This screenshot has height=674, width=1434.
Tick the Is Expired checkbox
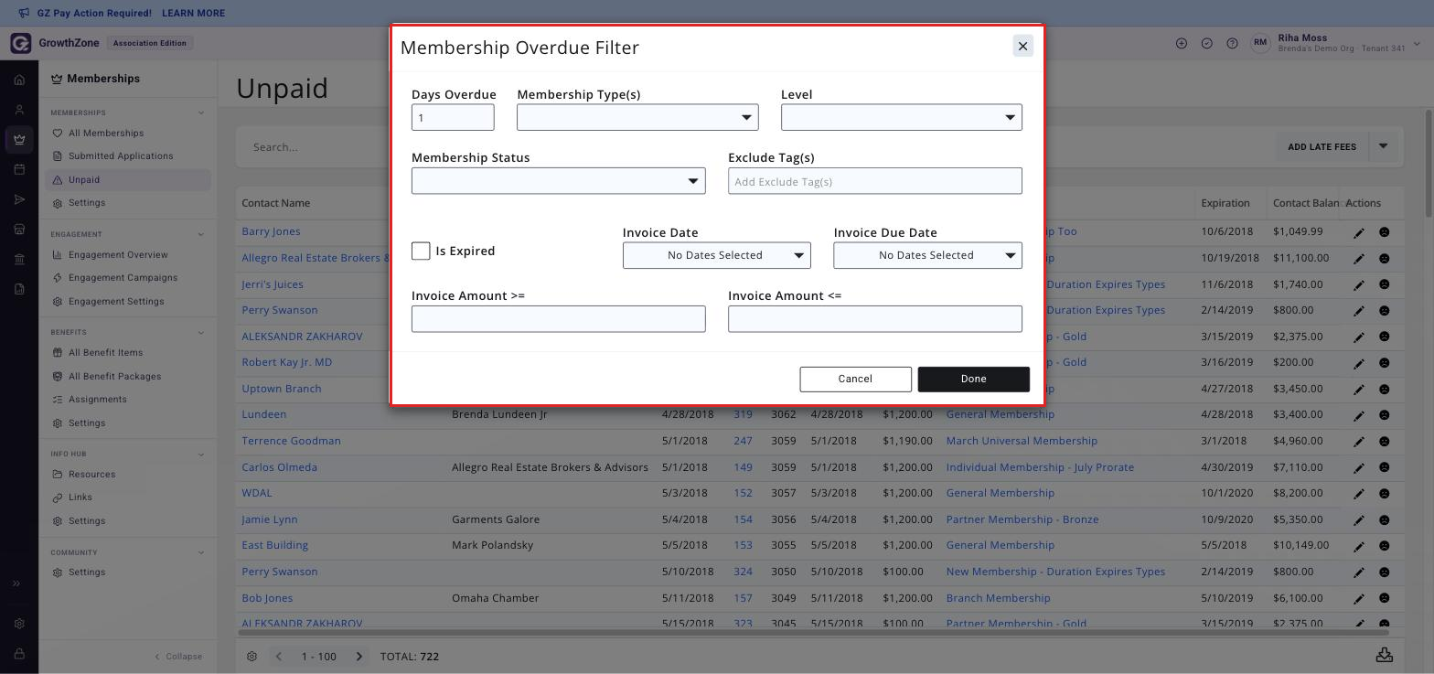pyautogui.click(x=421, y=251)
